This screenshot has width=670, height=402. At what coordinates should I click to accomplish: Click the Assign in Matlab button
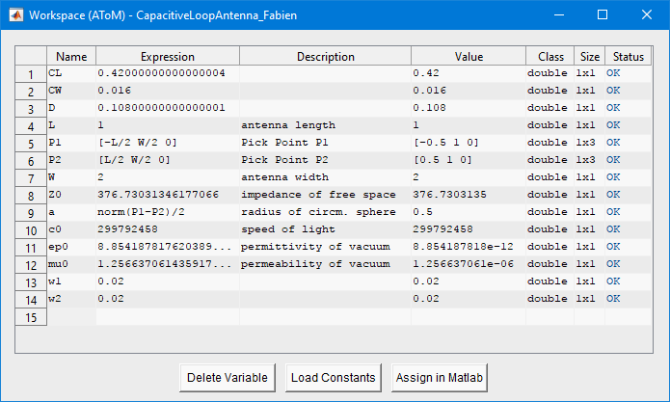pos(440,378)
